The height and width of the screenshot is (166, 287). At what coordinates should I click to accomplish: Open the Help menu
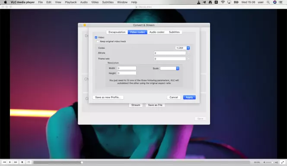tap(134, 2)
